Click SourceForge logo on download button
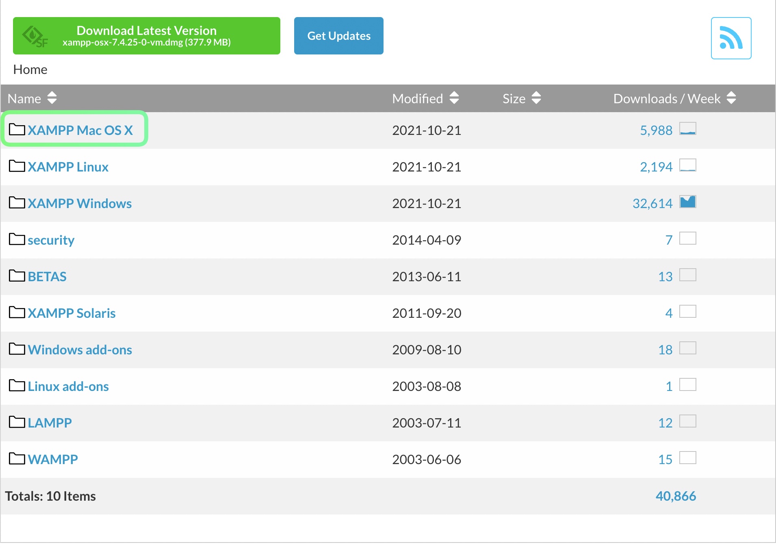 (35, 37)
